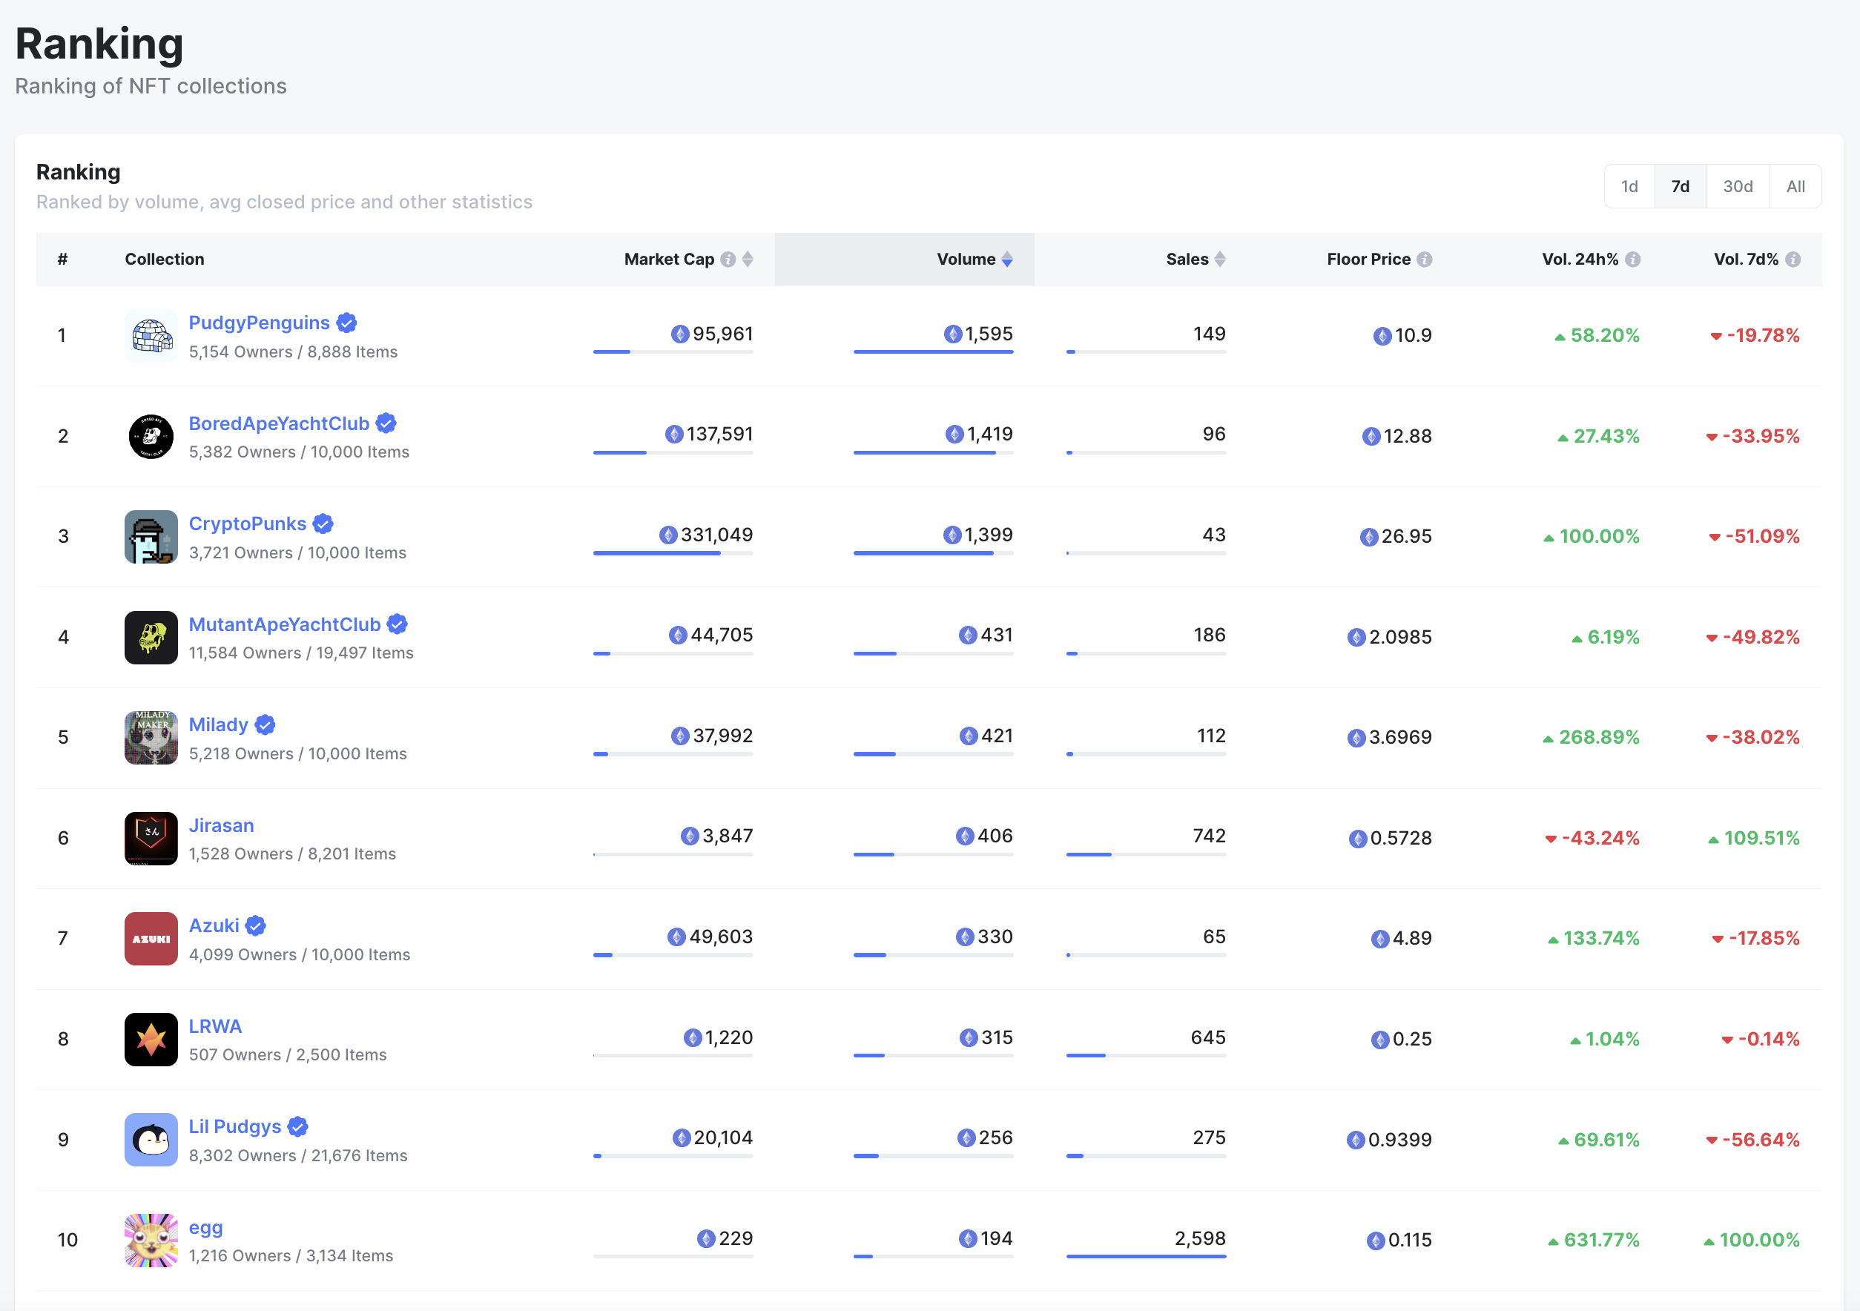1860x1311 pixels.
Task: Click egg sales progress bar
Action: pos(1147,1256)
